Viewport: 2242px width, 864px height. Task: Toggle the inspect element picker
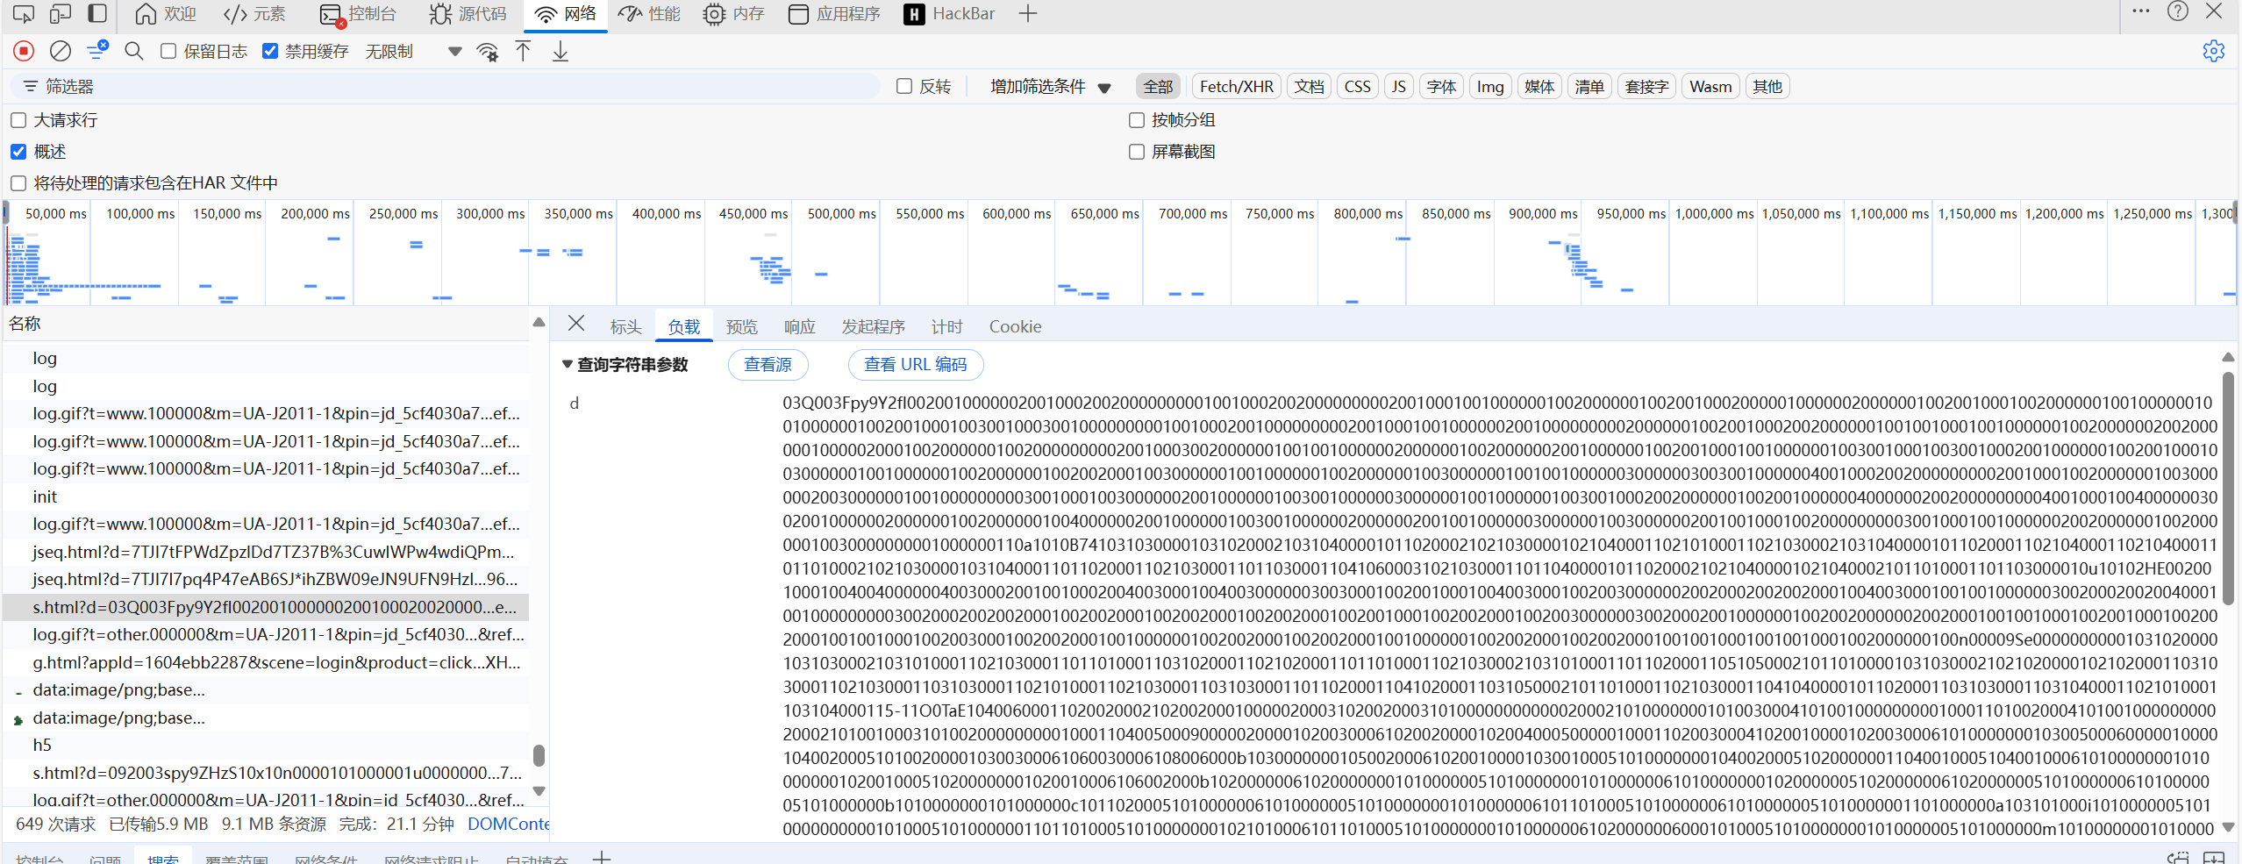point(24,14)
